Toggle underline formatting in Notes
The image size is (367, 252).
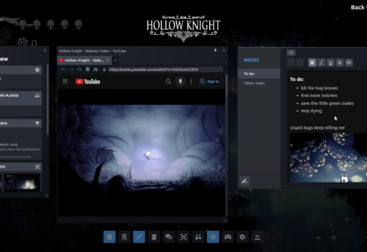(330, 63)
